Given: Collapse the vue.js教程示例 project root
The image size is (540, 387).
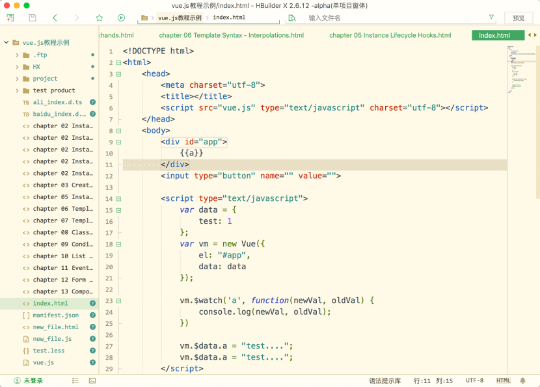Looking at the screenshot, I should [7, 42].
